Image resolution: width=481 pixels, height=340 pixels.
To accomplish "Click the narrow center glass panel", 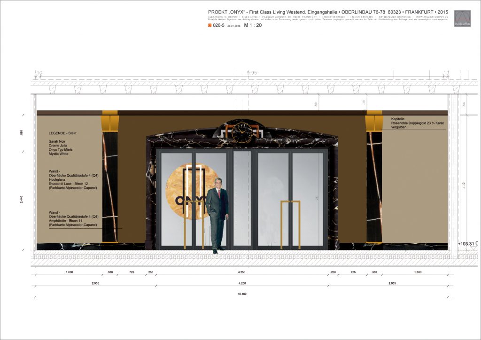I will click(242, 197).
